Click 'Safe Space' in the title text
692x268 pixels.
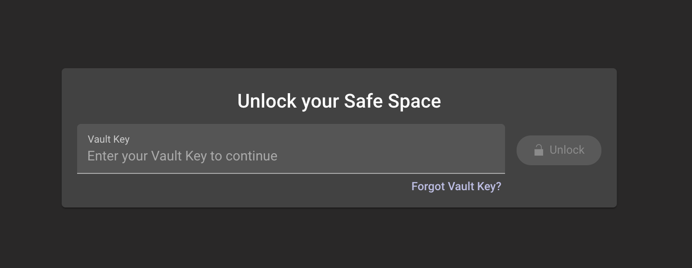[x=392, y=101]
